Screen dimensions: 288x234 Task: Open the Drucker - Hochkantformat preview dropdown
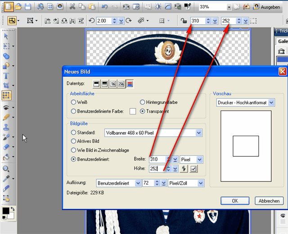[271, 102]
